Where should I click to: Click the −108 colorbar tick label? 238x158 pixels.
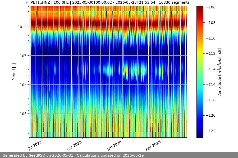point(211,23)
